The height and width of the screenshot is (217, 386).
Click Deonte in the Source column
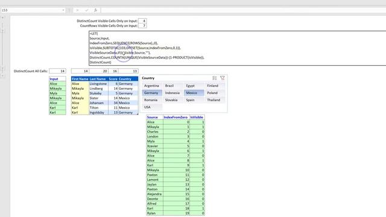[154, 199]
